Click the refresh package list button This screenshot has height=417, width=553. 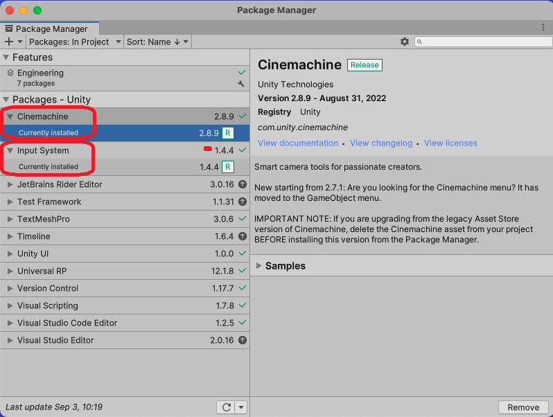(226, 407)
